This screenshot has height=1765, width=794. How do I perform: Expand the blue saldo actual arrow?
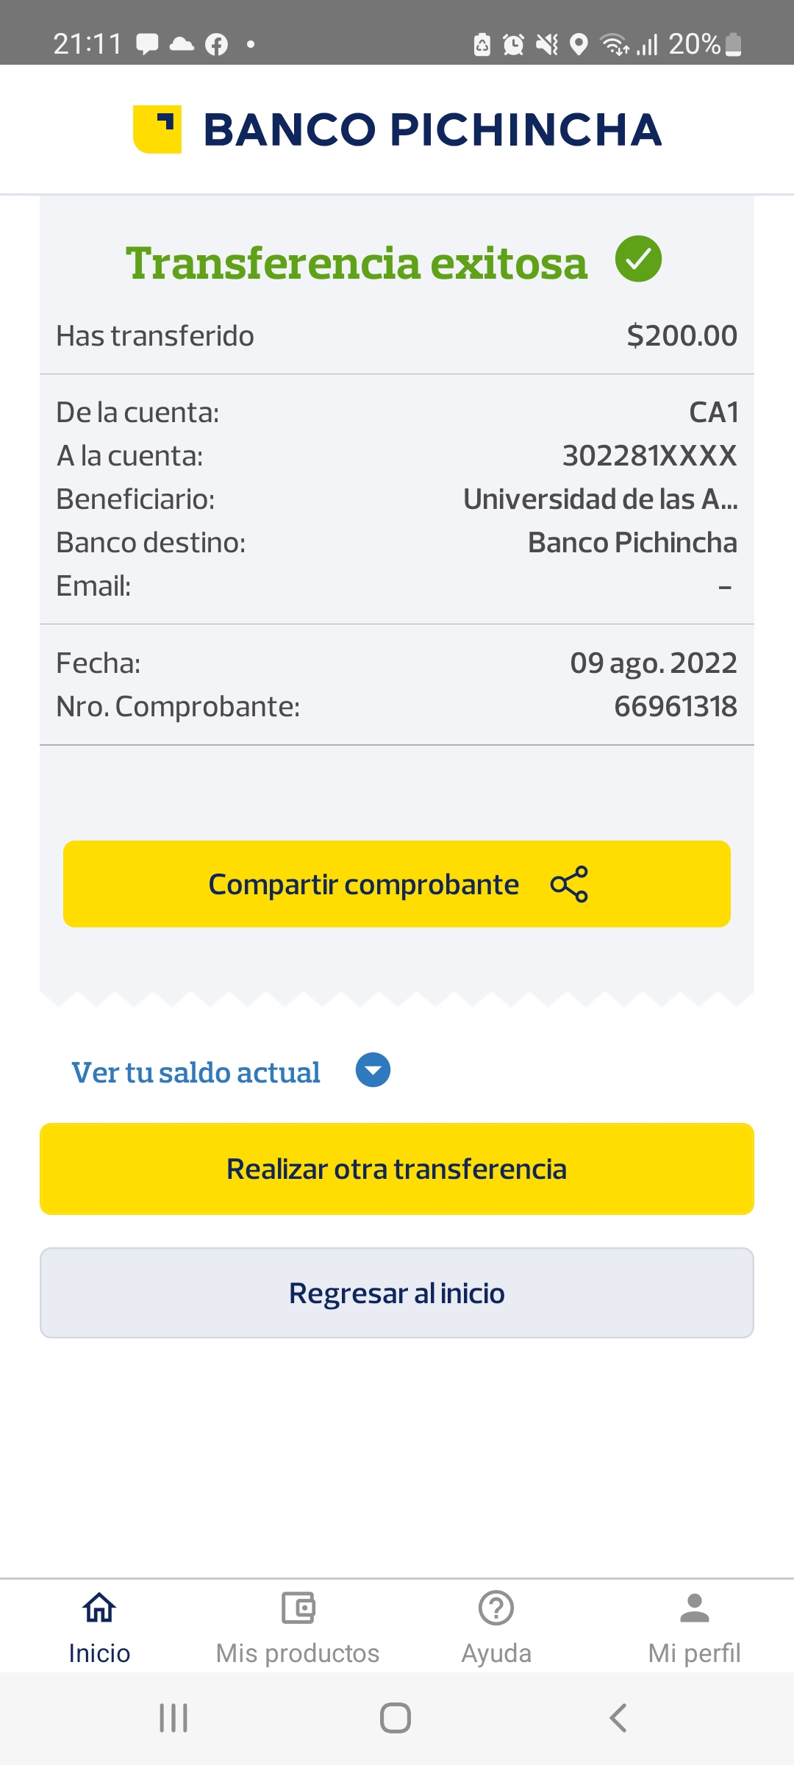(x=373, y=1070)
